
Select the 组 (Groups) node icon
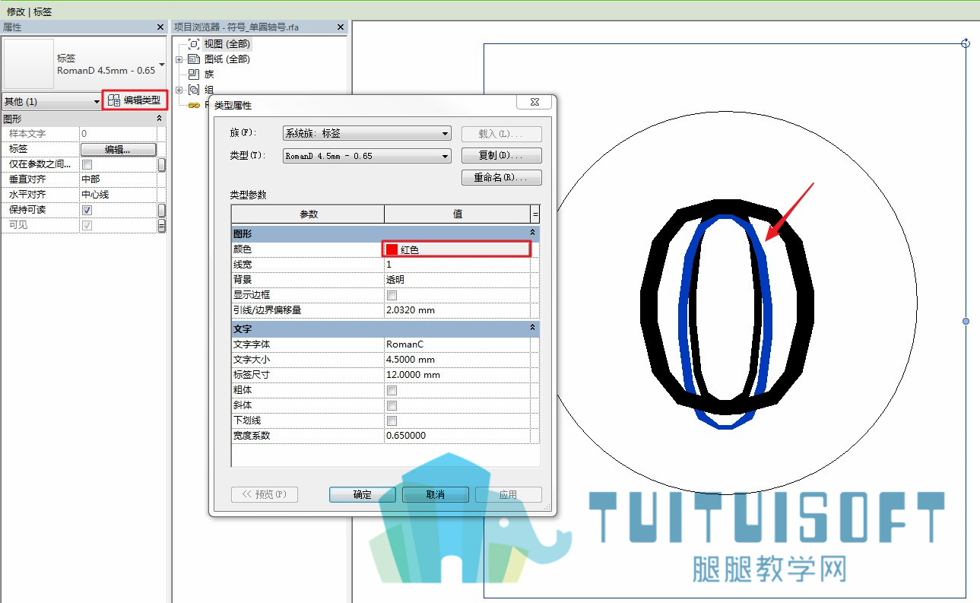tap(194, 90)
